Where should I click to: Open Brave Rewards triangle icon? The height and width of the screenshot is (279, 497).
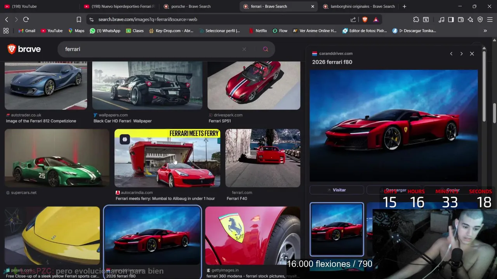click(x=376, y=19)
